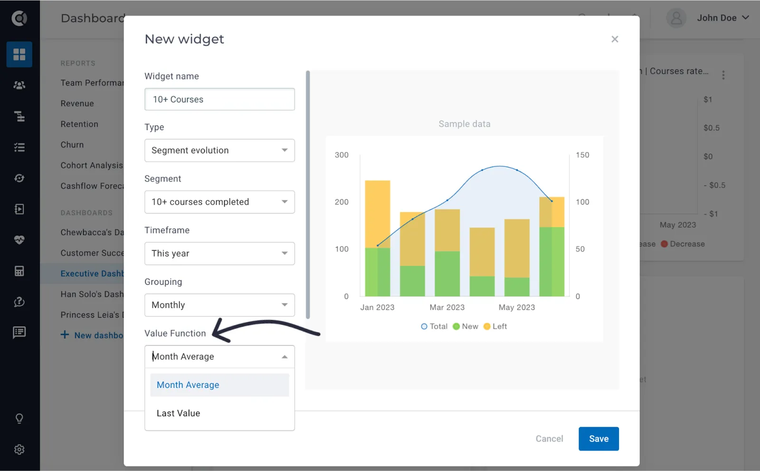This screenshot has height=471, width=760.
Task: Click the refresh-question sidebar icon
Action: click(x=19, y=302)
